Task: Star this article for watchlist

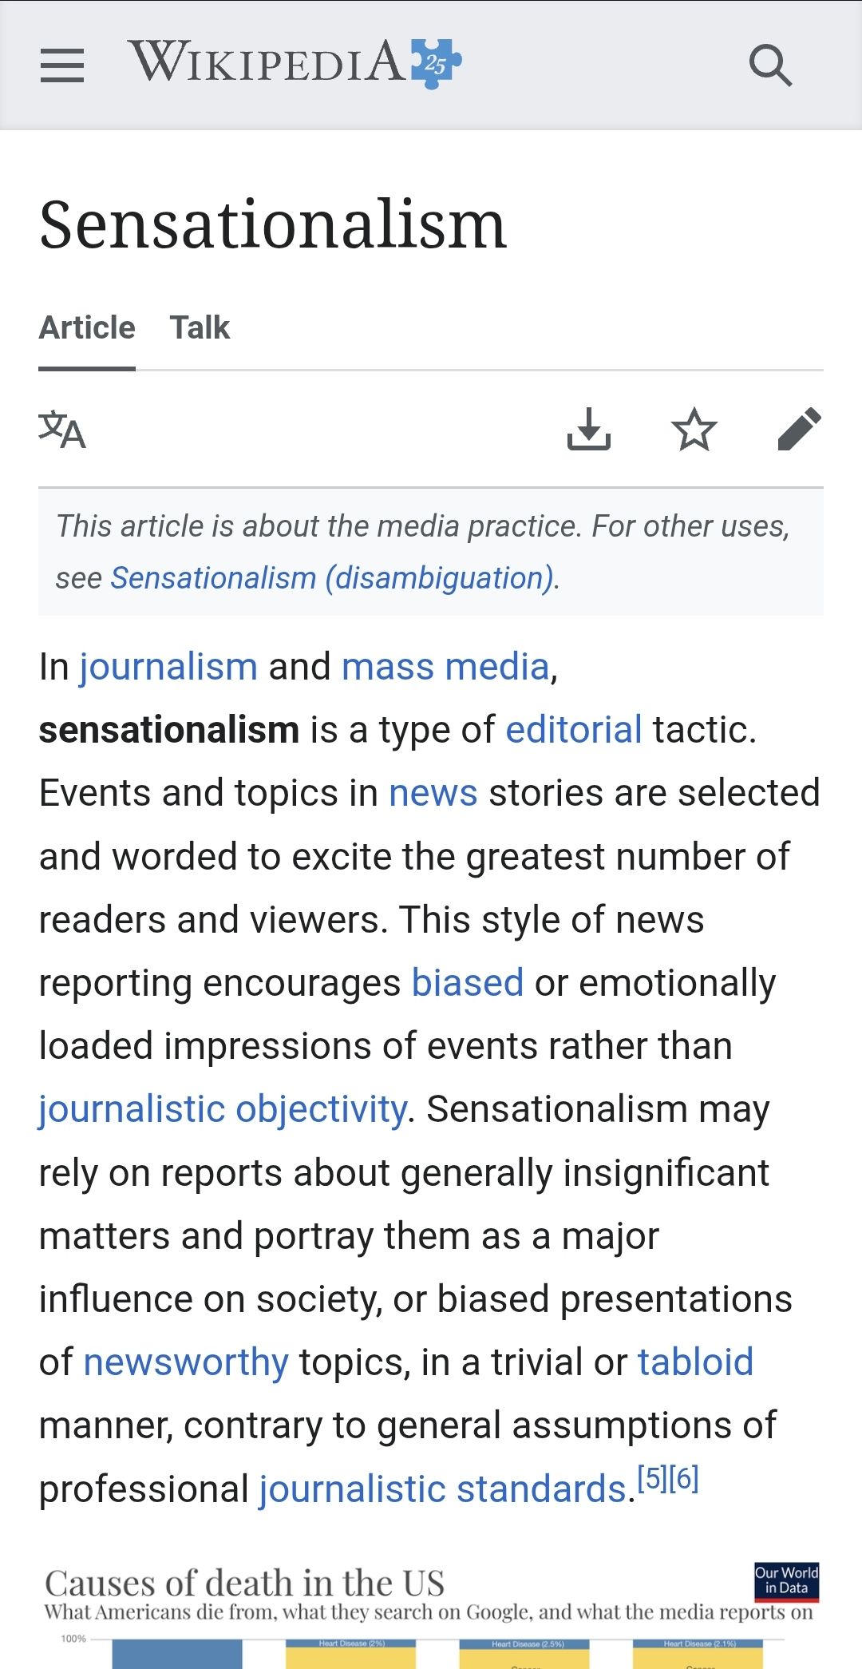Action: click(x=694, y=430)
